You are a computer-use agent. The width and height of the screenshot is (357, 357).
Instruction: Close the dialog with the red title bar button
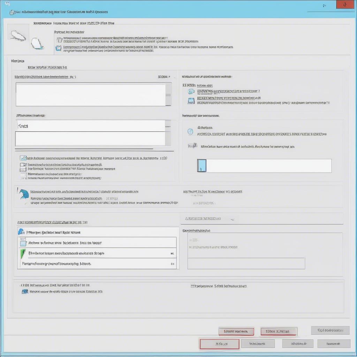point(345,4)
